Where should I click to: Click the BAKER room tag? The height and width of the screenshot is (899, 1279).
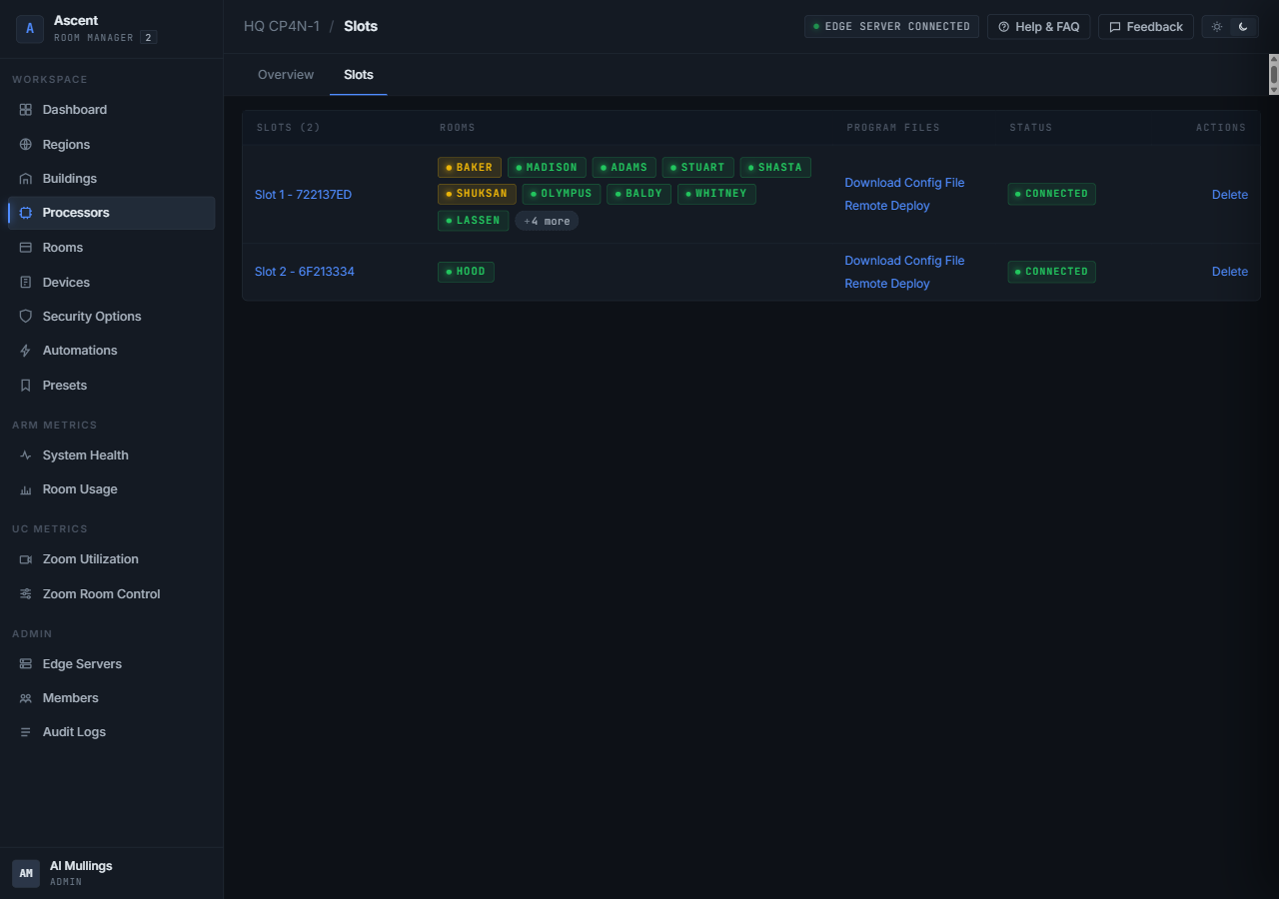(470, 168)
